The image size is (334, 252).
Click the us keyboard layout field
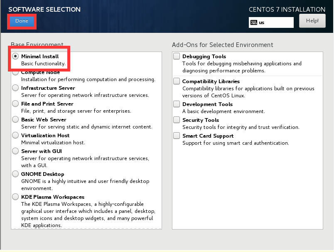(274, 22)
